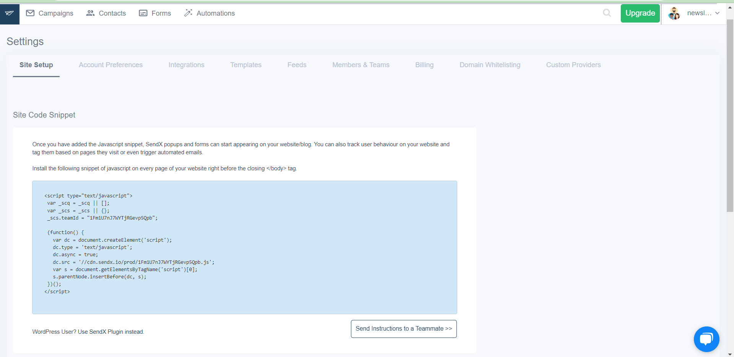734x357 pixels.
Task: Click Send Instructions to a Teammate
Action: click(404, 329)
